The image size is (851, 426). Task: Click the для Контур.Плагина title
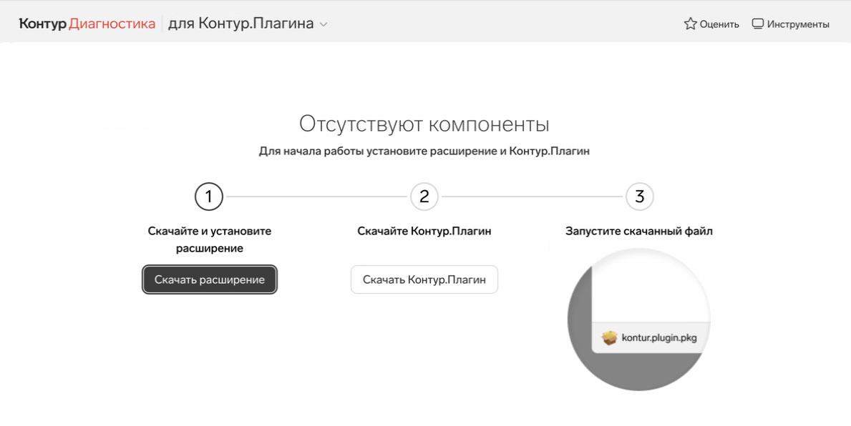pyautogui.click(x=241, y=24)
